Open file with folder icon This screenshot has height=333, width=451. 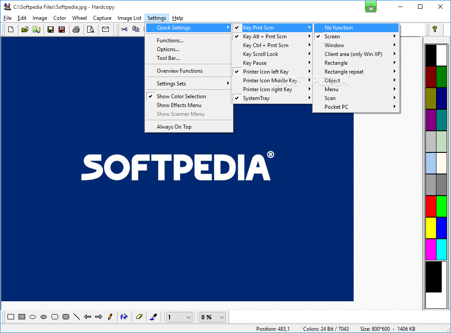click(25, 30)
